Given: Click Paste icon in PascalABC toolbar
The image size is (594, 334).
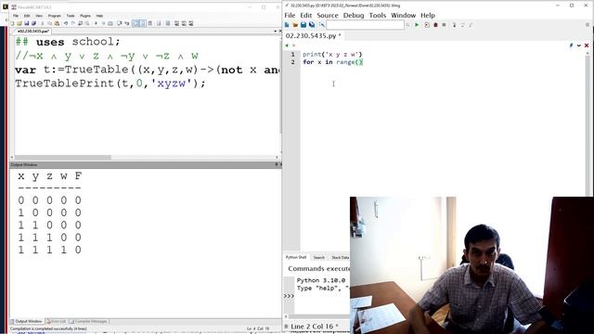Looking at the screenshot, I should point(57,23).
